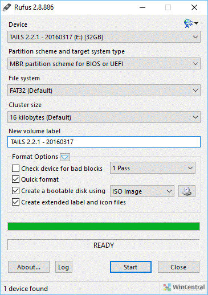Open the ISO Image boot type dropdown
Viewport: 208px width, 295px height.
[x=142, y=191]
